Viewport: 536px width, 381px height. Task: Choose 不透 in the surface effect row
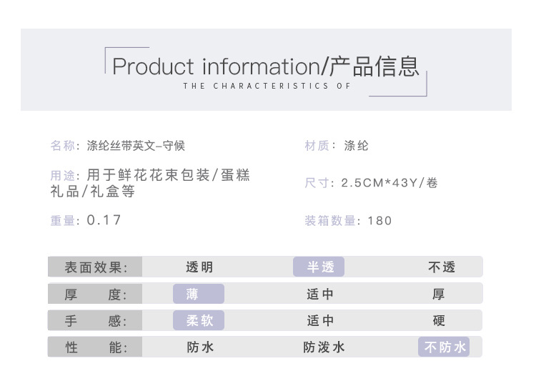click(x=442, y=267)
